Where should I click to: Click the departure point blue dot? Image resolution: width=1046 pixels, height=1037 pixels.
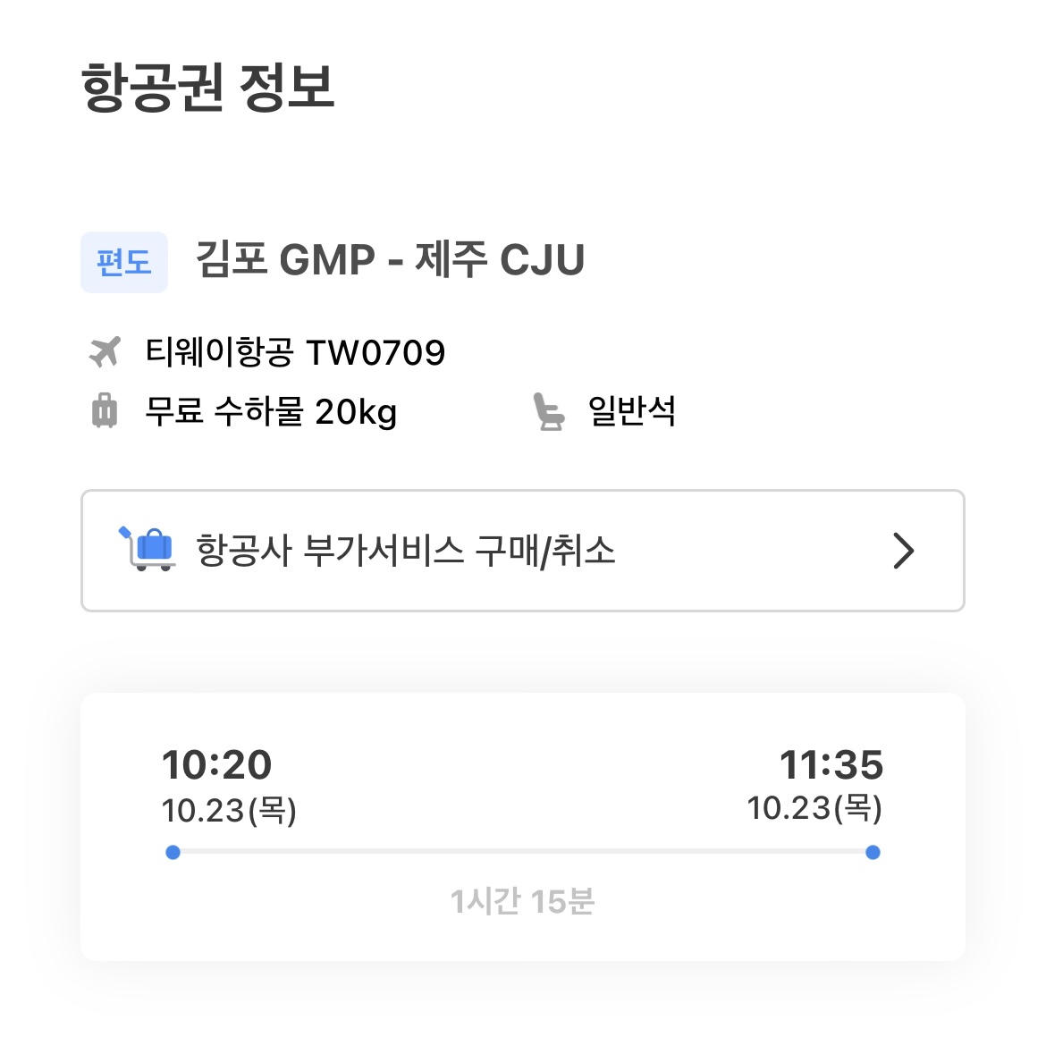click(x=173, y=852)
